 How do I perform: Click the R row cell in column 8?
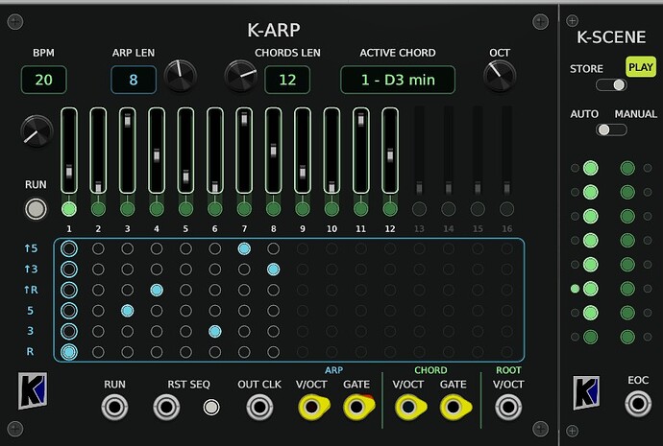[x=273, y=352]
